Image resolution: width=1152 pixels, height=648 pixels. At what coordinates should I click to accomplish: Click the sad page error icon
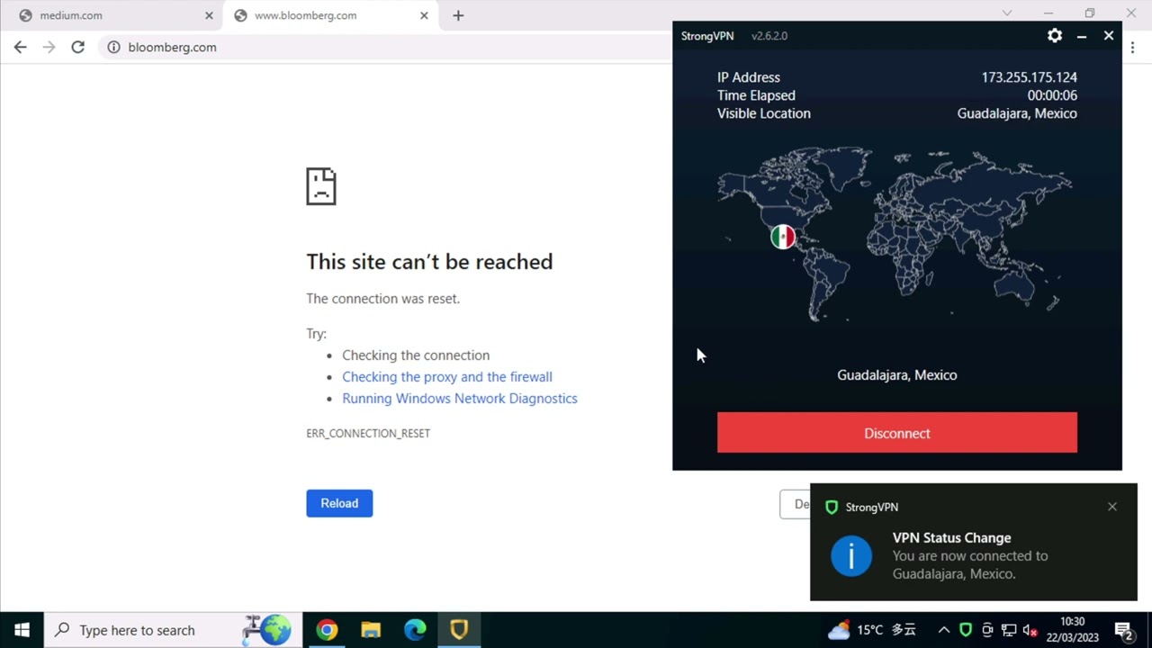tap(321, 186)
